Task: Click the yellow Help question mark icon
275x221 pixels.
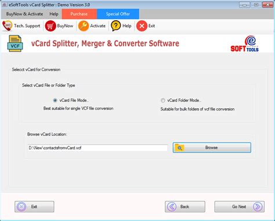Action: (116, 26)
